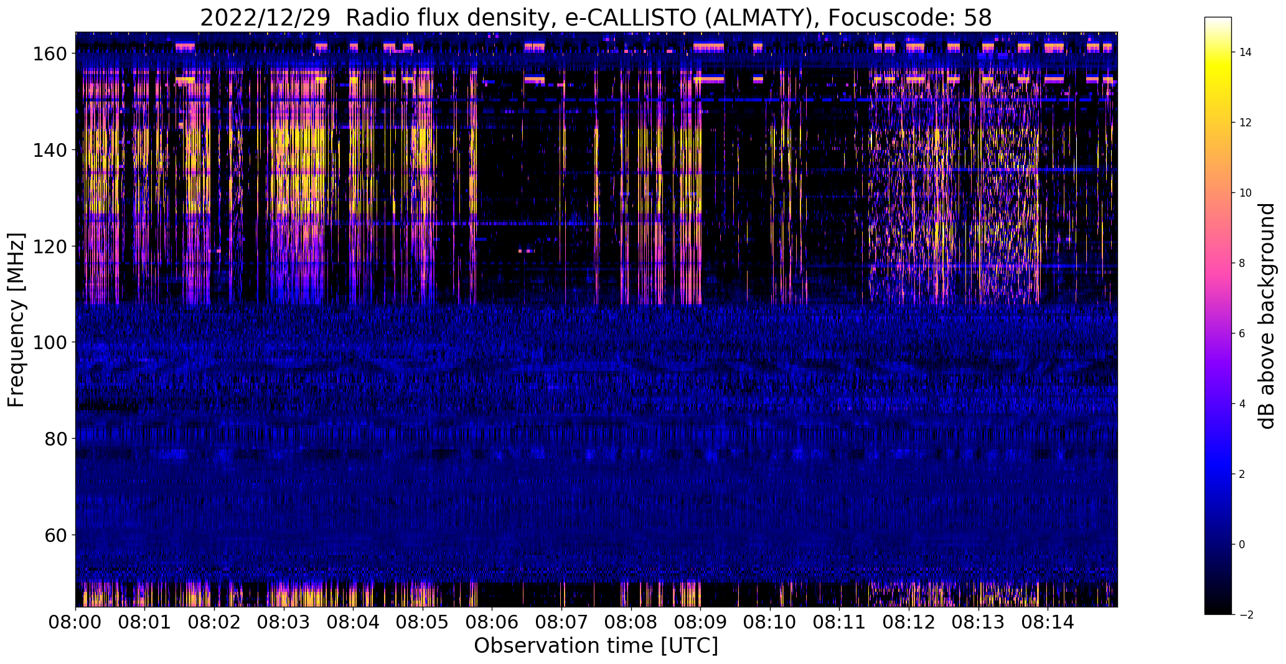This screenshot has width=1286, height=664.
Task: Click the 'Frequency [MHz]' axis label
Action: 16,320
